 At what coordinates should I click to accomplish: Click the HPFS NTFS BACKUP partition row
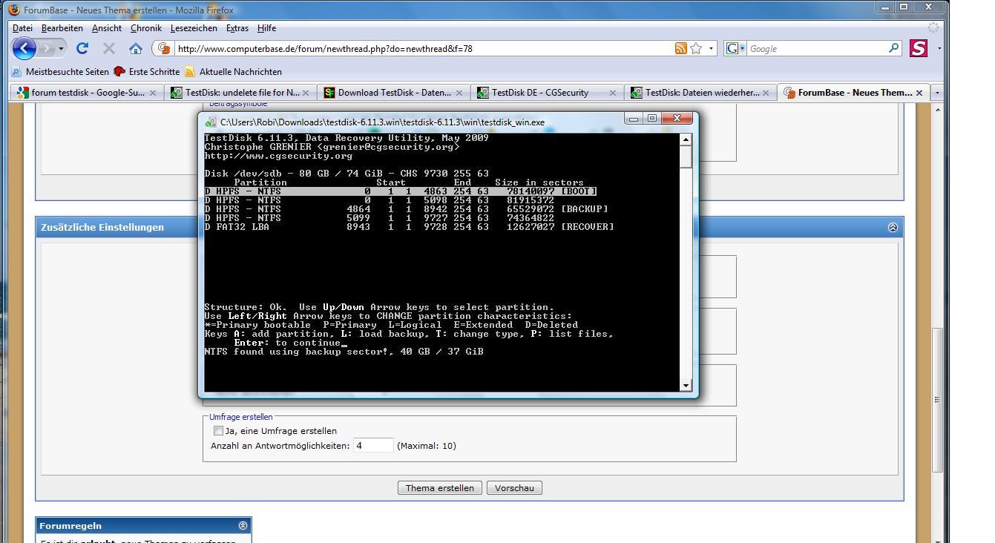[x=406, y=209]
